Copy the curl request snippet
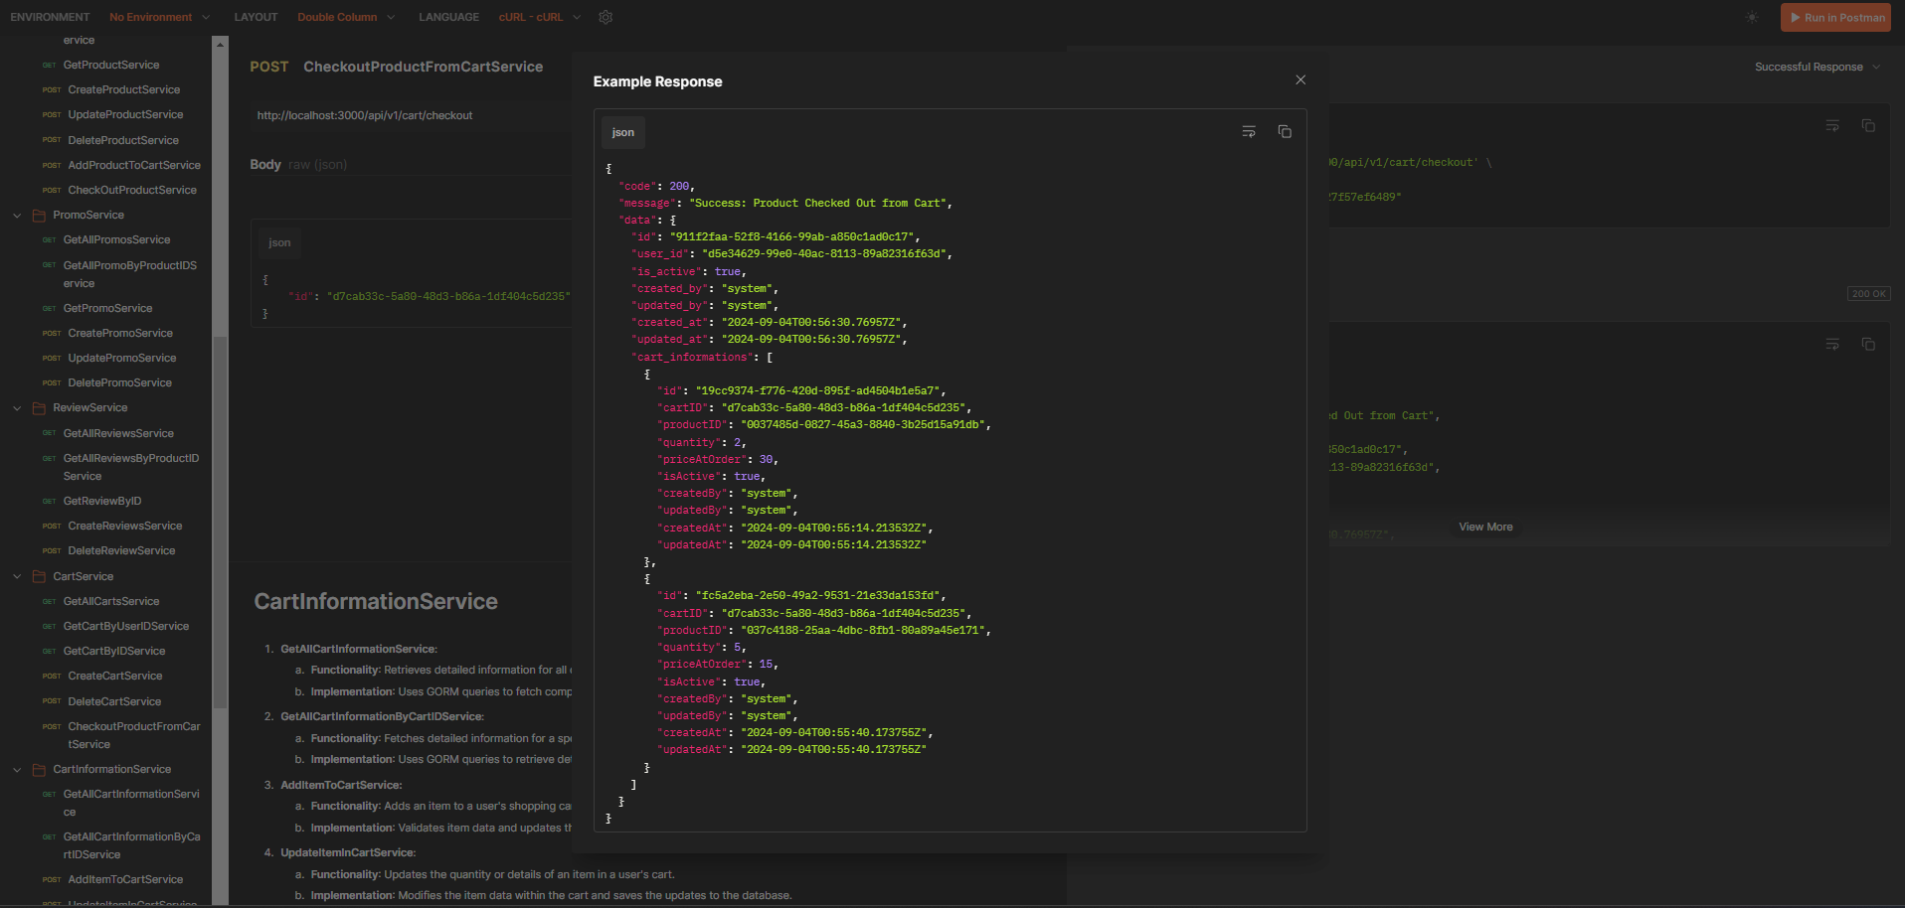 1868,126
